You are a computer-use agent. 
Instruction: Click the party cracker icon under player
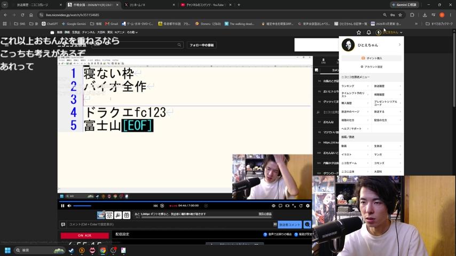(118, 215)
